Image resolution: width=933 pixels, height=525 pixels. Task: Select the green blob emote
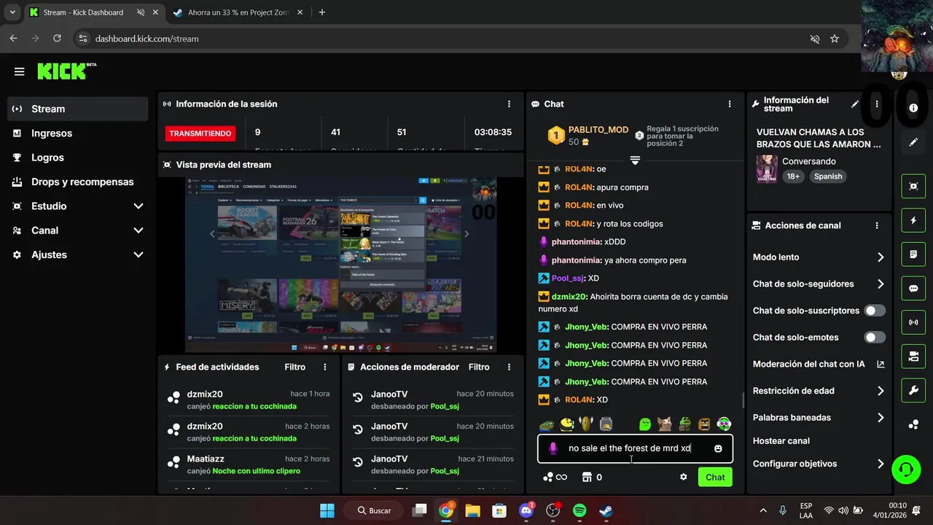pyautogui.click(x=645, y=424)
